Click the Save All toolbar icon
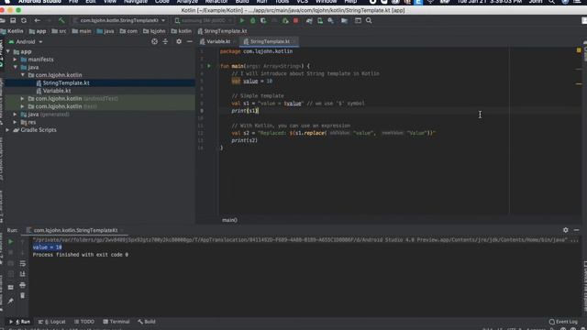The image size is (587, 330). coord(13,20)
